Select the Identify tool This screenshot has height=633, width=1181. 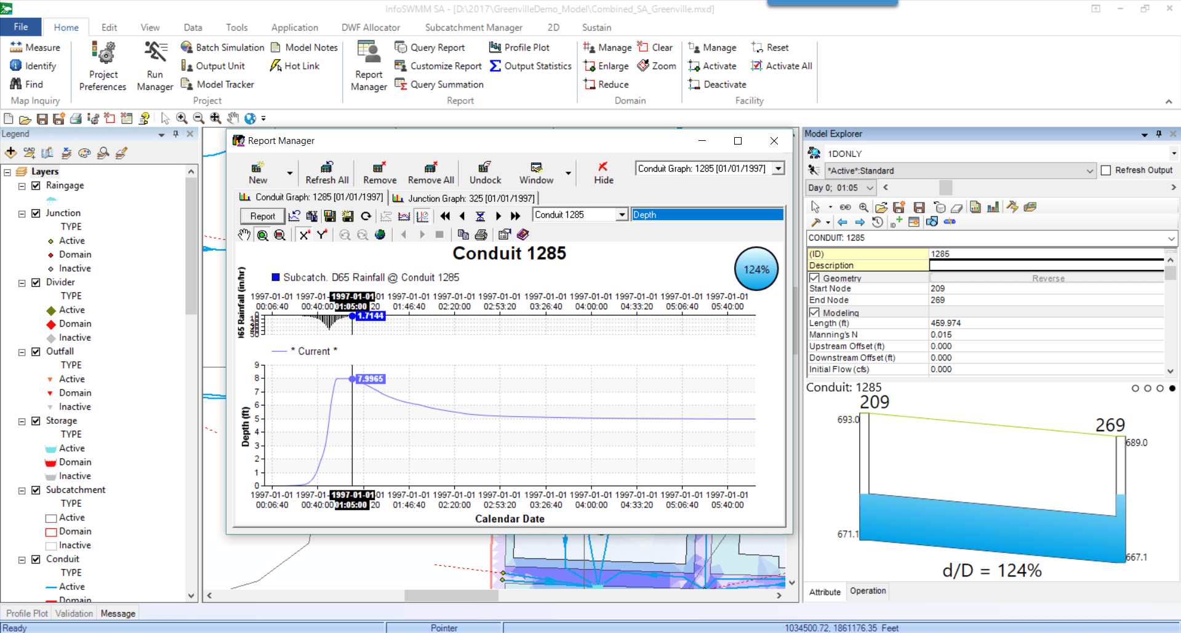(x=33, y=66)
